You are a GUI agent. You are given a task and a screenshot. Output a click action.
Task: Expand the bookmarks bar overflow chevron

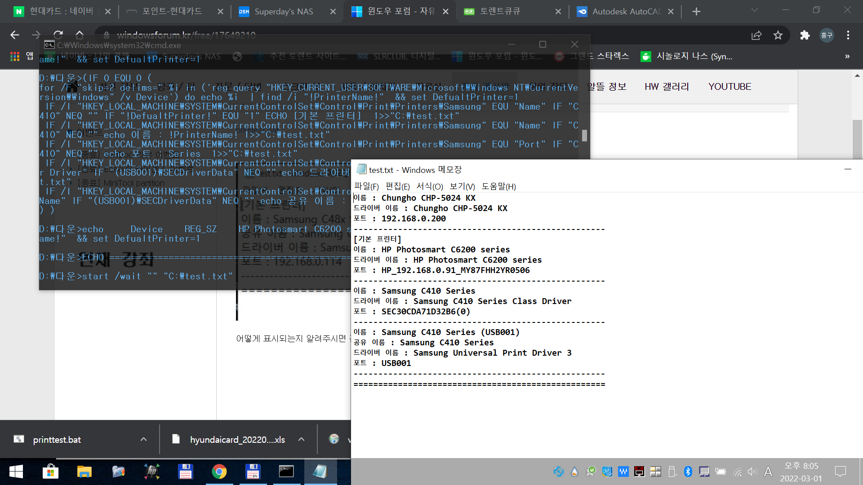847,56
